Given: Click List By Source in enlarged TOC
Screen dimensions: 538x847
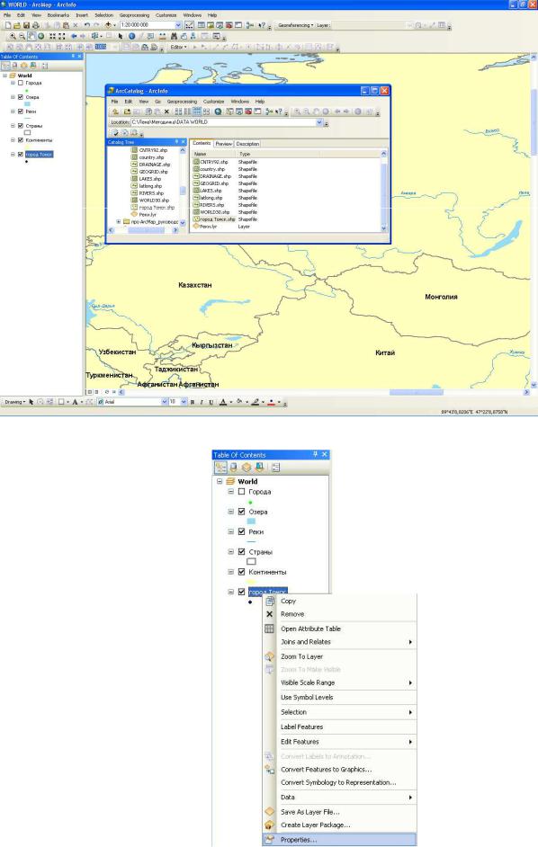Looking at the screenshot, I should point(234,468).
